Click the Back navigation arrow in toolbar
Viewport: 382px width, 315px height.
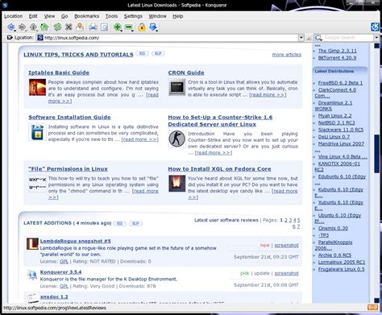coord(10,27)
